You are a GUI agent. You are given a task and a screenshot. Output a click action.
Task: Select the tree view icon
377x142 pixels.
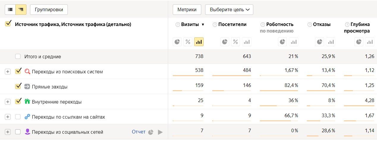[x=21, y=9]
